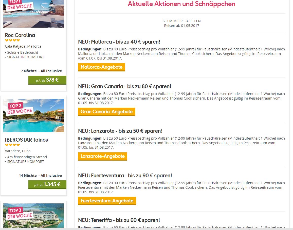Click the TOP 3 der Woche hotel image

33,216
